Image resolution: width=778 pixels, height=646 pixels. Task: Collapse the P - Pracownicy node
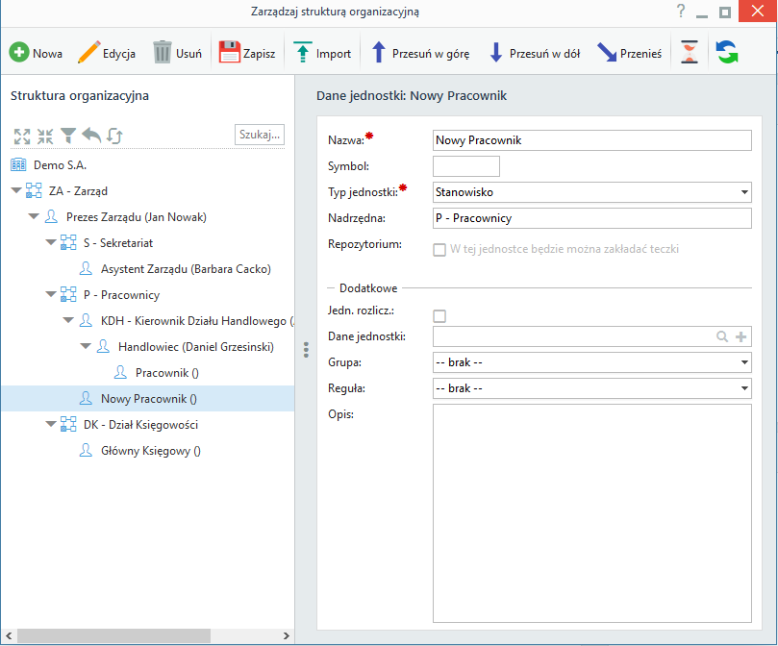point(51,294)
